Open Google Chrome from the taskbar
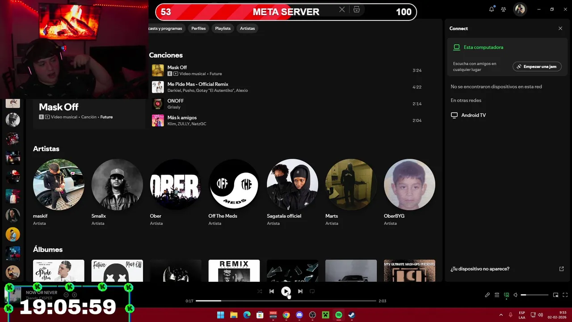The image size is (572, 322). click(286, 315)
